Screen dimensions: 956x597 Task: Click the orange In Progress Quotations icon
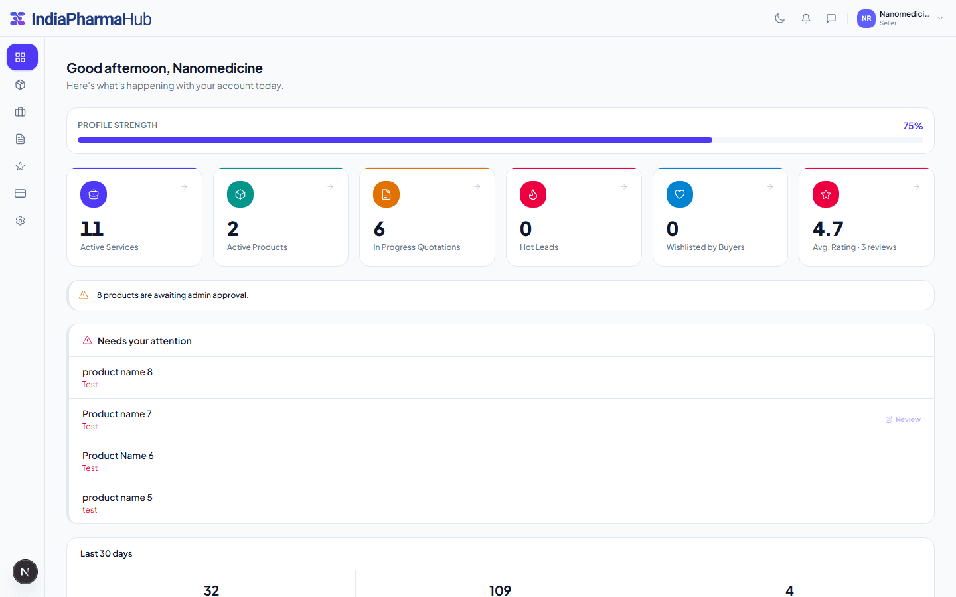tap(386, 194)
